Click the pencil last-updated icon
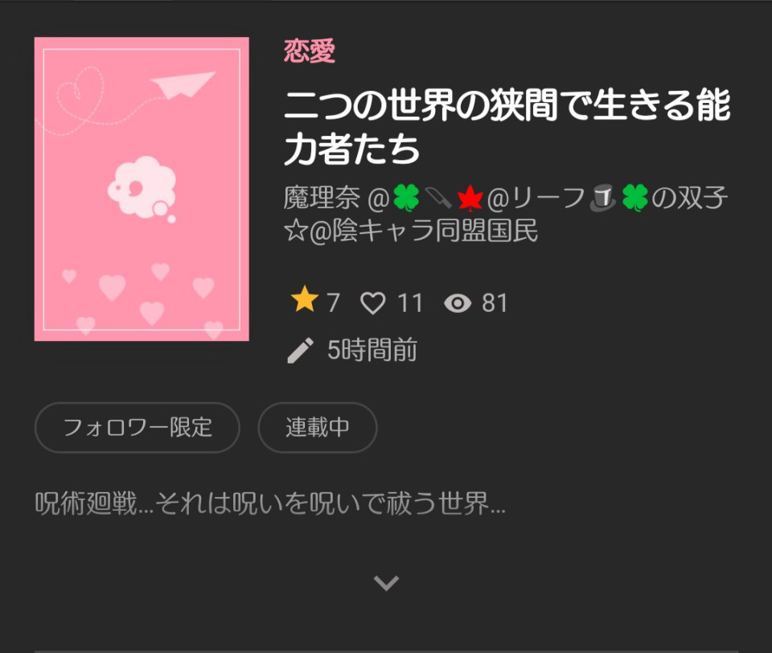The image size is (772, 653). click(300, 351)
